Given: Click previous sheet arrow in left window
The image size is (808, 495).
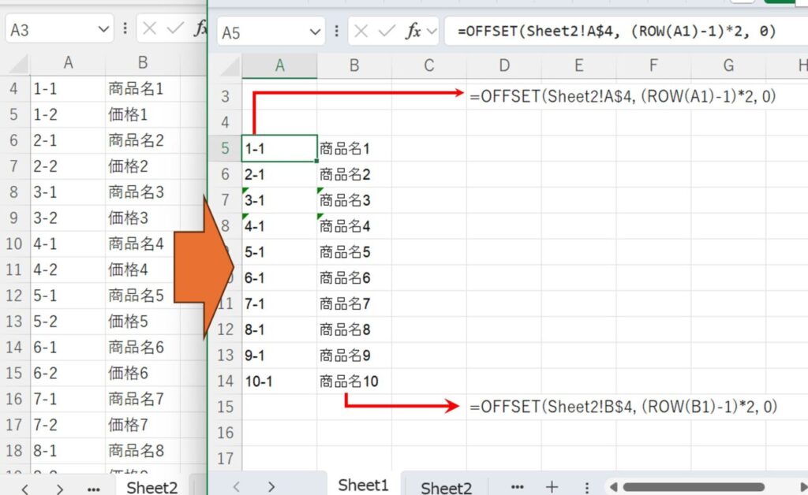Looking at the screenshot, I should click(24, 489).
